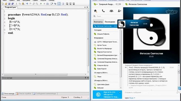Viewport: 181px width, 101px height.
Task: Toggle the highlighted output window toolbar button
Action: click(x=59, y=4)
